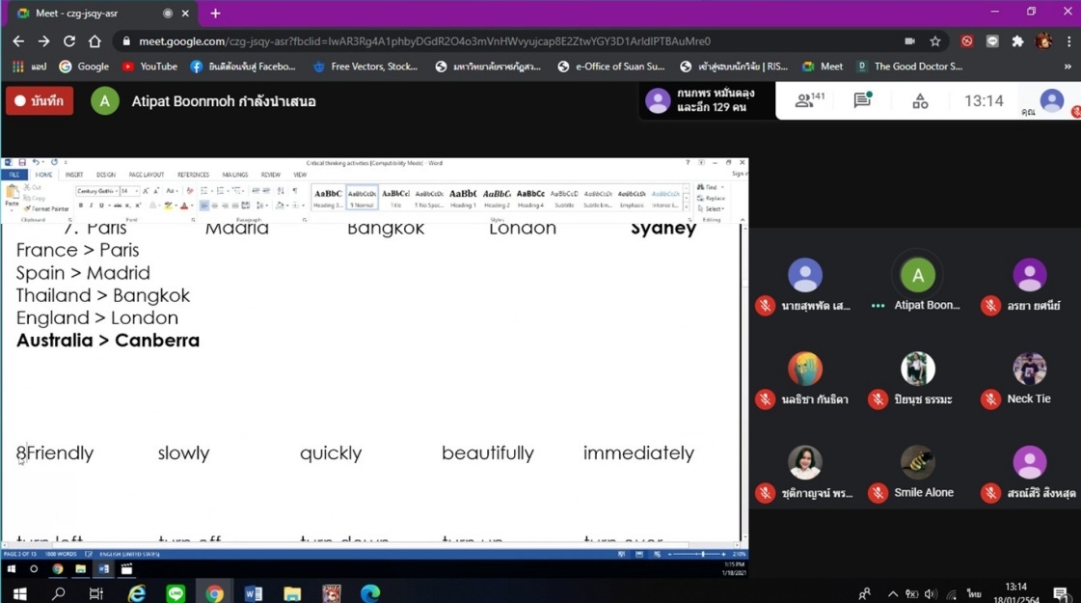Click the Smile Alone participant thumbnail
Viewport: 1081px width, 603px height.
[917, 462]
